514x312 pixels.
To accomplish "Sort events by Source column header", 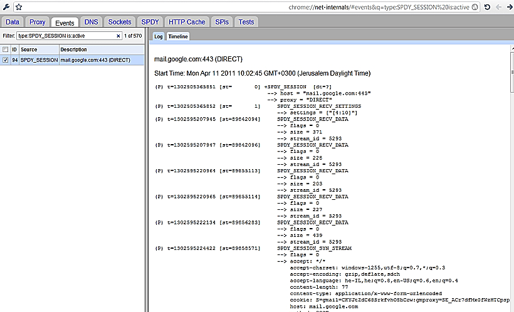I will coord(29,49).
